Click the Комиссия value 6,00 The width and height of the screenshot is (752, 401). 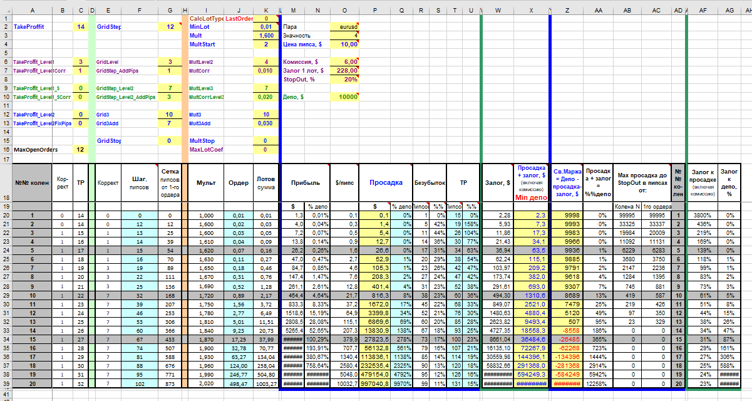point(344,62)
